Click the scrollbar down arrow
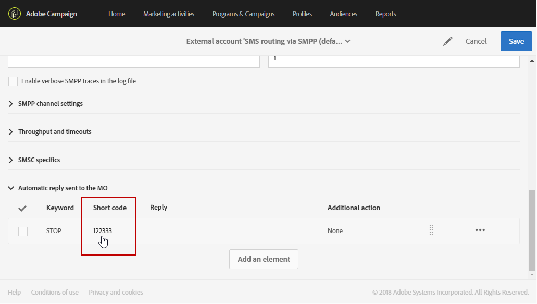Viewport: 537px width, 304px height. pyautogui.click(x=532, y=274)
